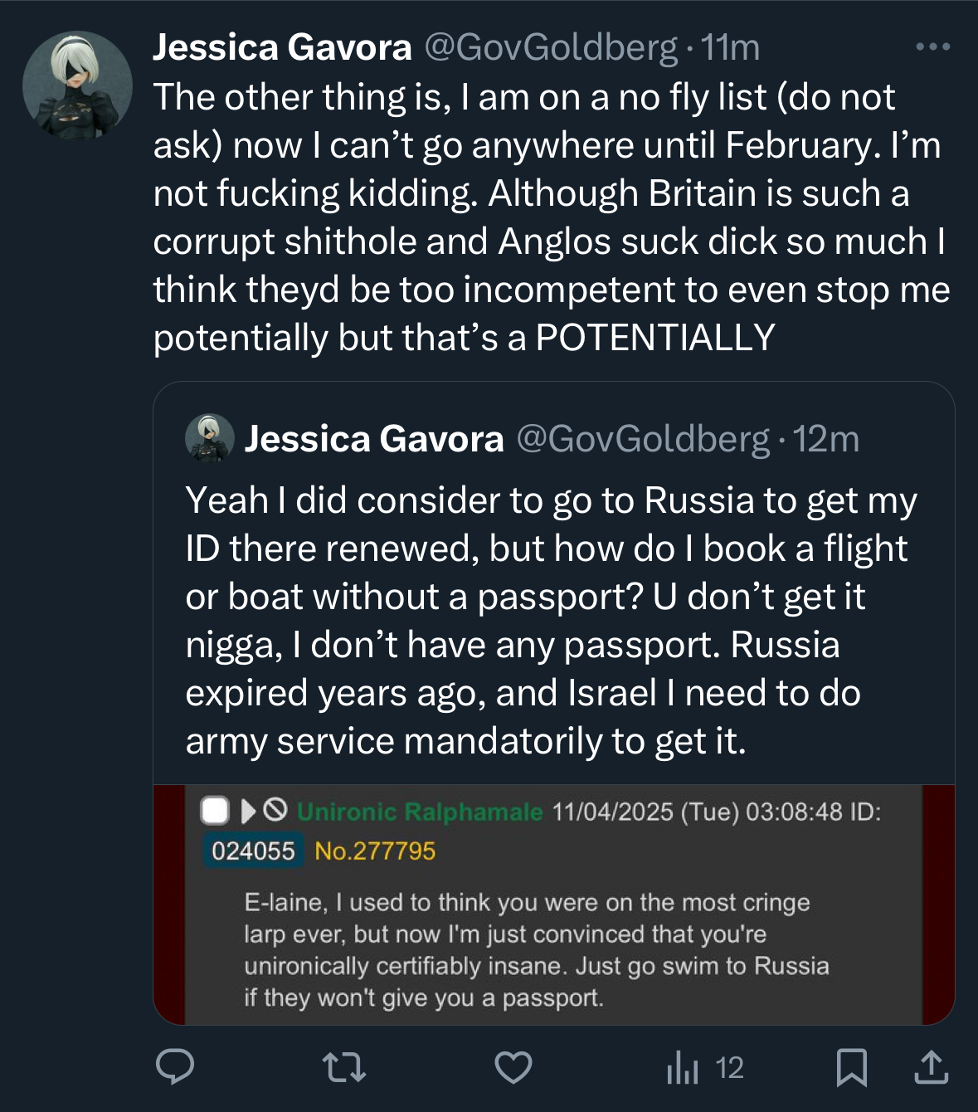
Task: Open the tweet's 11m timestamp link
Action: [731, 47]
